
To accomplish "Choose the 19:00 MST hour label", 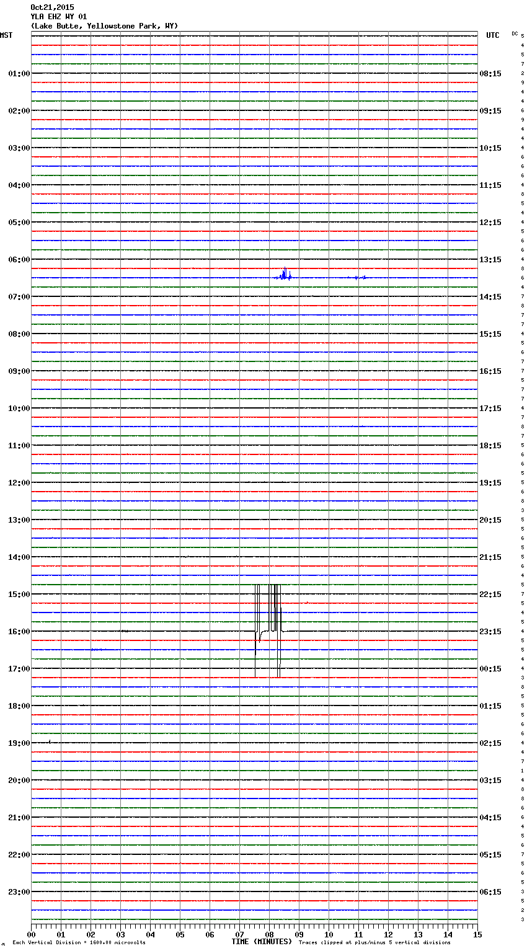I will pyautogui.click(x=19, y=743).
